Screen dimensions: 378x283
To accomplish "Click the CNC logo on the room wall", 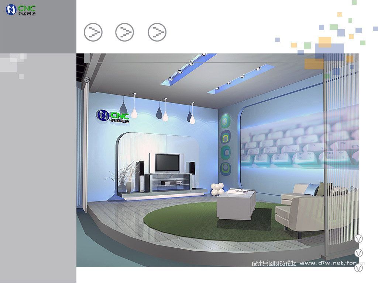I will (x=113, y=116).
